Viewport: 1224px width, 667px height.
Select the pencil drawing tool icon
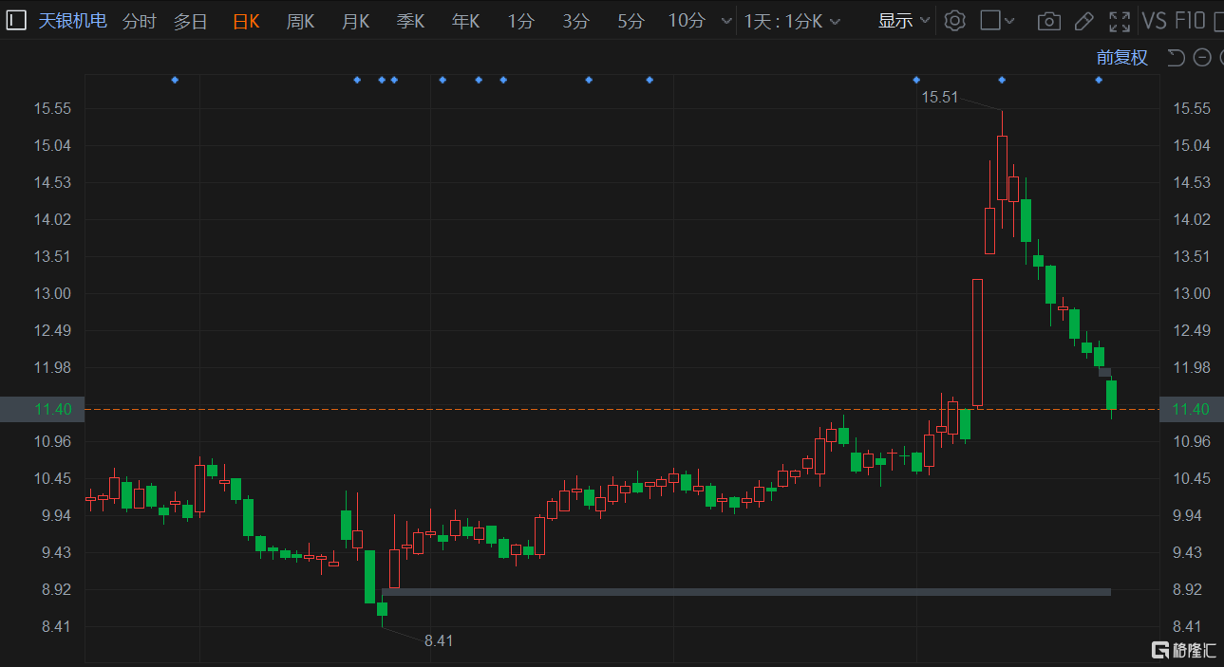click(x=1083, y=21)
